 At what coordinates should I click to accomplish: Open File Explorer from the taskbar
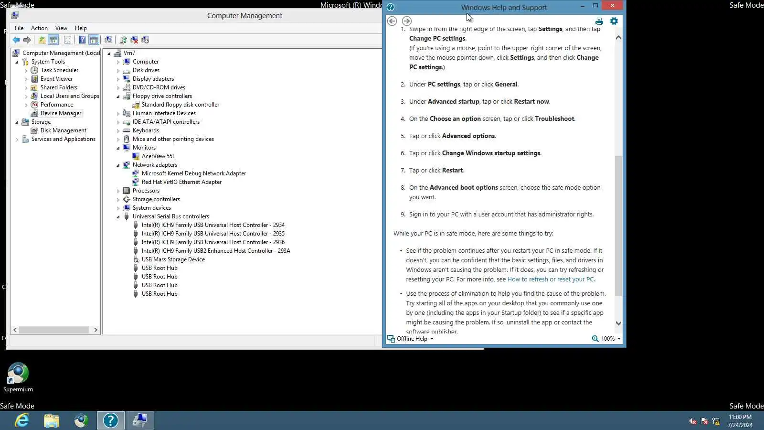click(52, 420)
